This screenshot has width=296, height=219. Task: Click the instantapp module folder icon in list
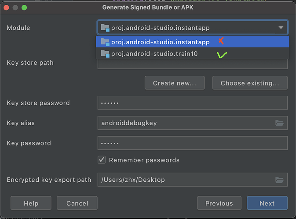(x=105, y=42)
